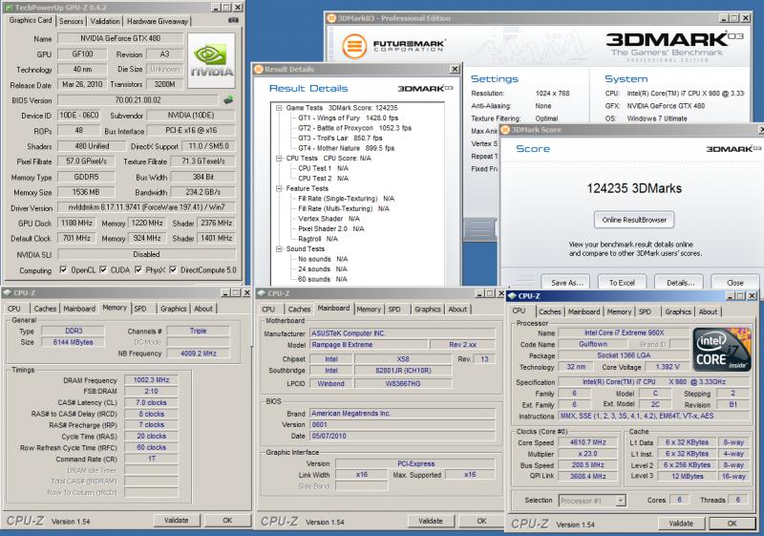Click OK in CPU-Z Mainboard window

481,521
